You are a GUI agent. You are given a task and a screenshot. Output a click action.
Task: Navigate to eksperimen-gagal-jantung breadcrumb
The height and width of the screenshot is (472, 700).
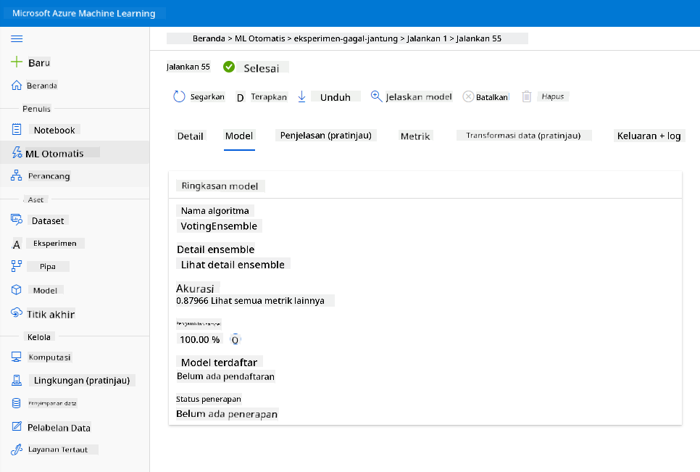[x=346, y=38]
